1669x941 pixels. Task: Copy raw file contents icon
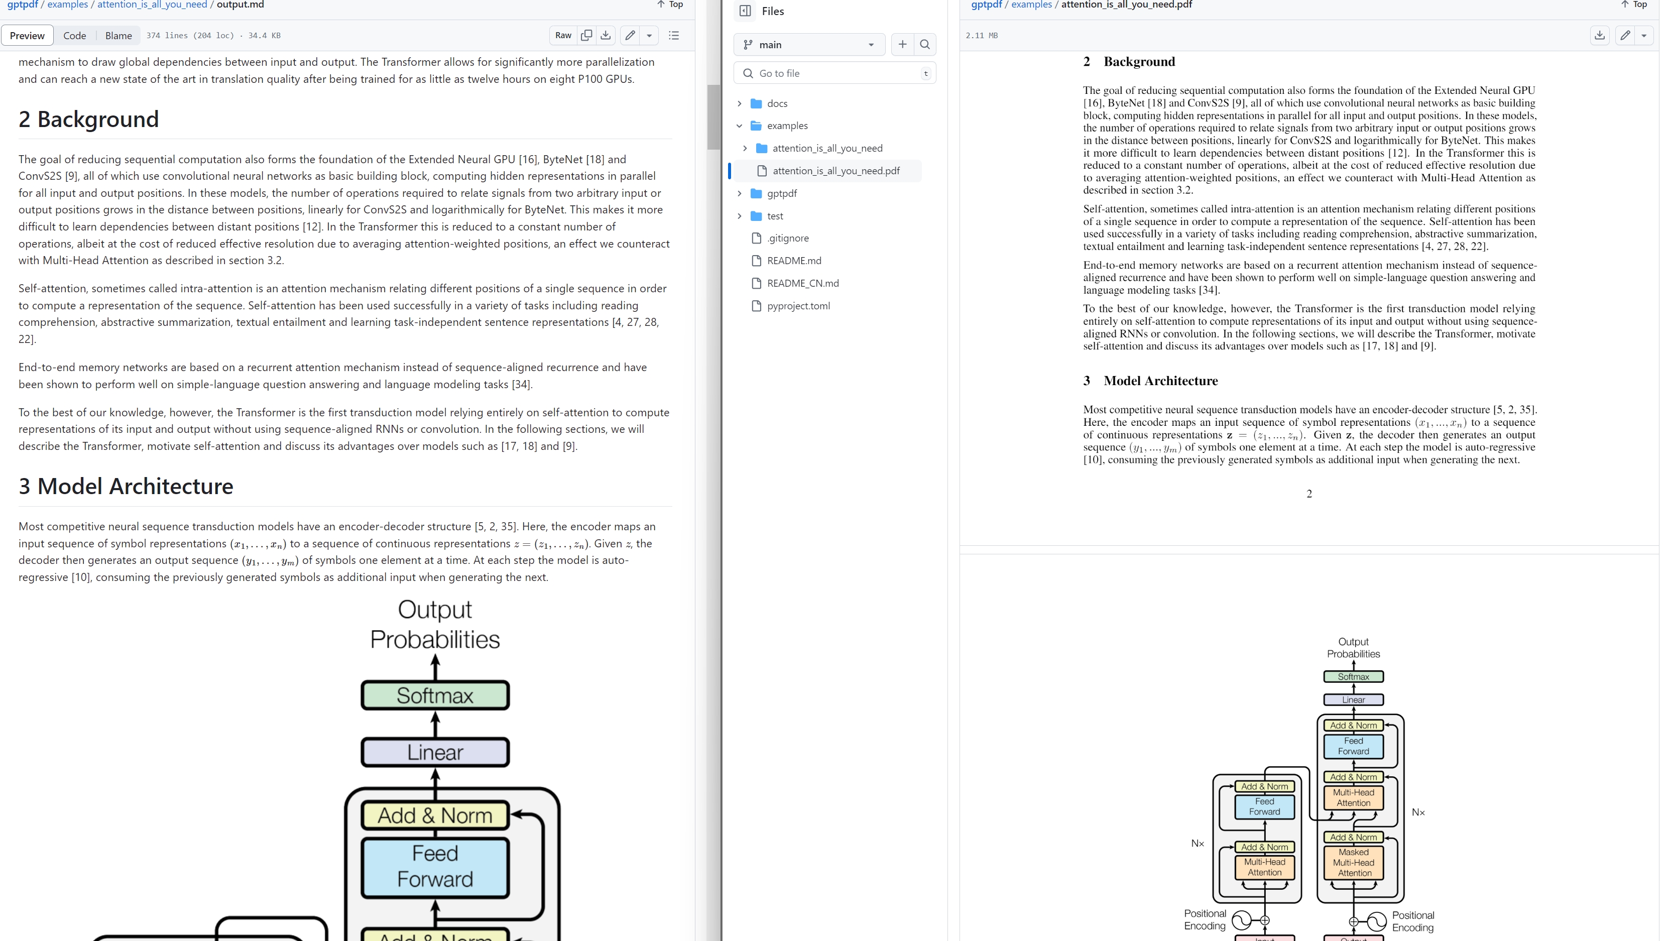tap(586, 36)
